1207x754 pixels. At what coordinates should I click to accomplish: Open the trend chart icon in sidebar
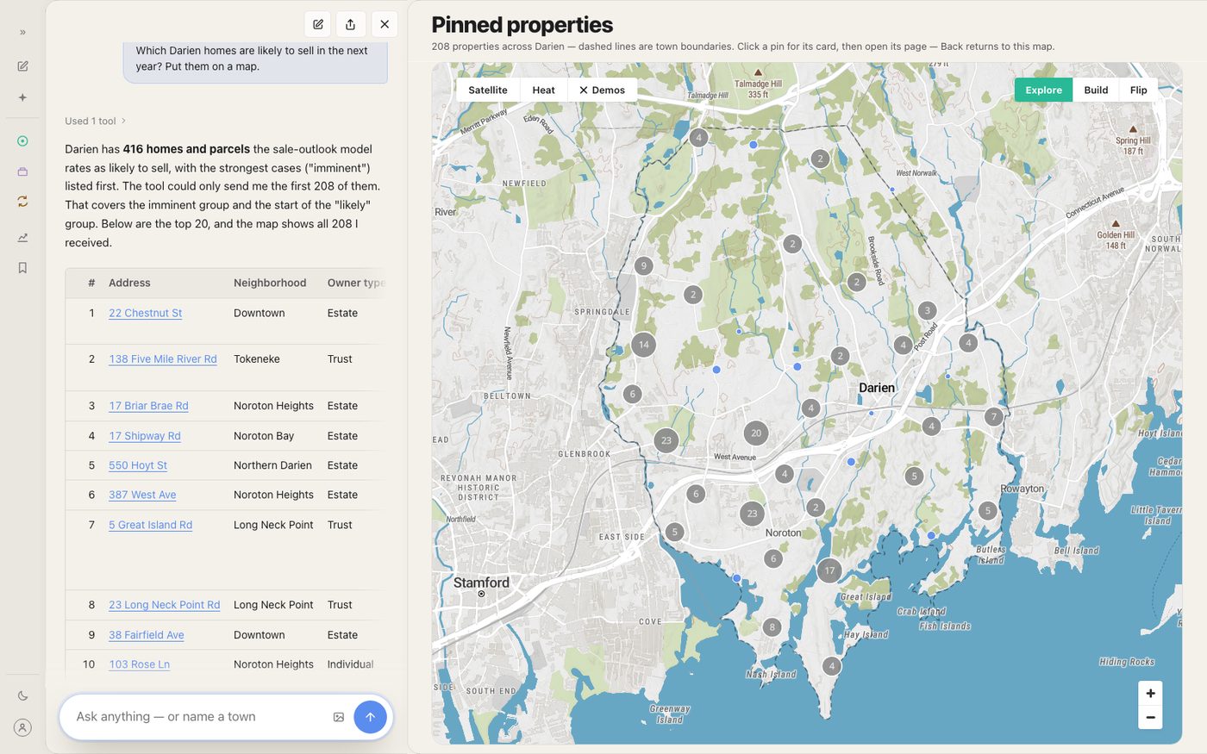point(22,238)
